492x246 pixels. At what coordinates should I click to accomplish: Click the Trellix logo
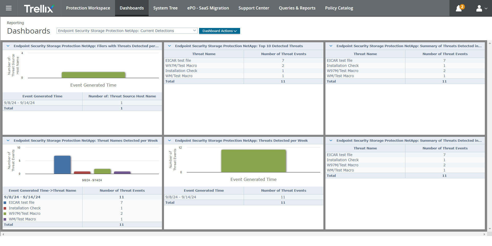[39, 8]
